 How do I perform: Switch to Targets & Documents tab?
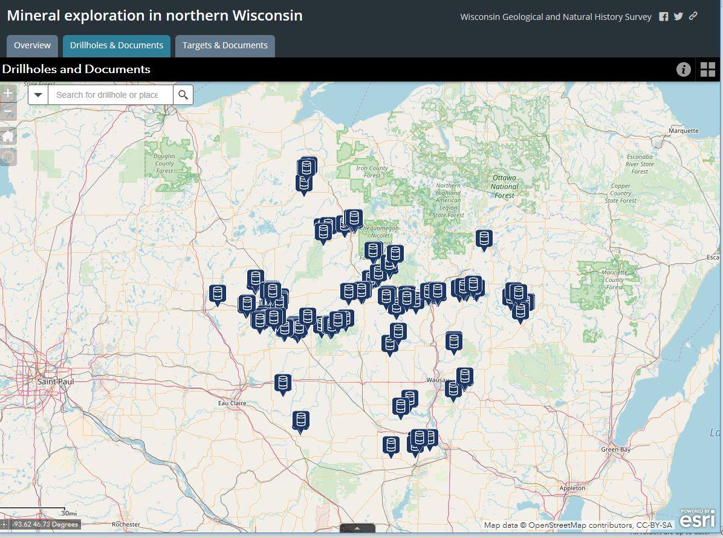225,46
